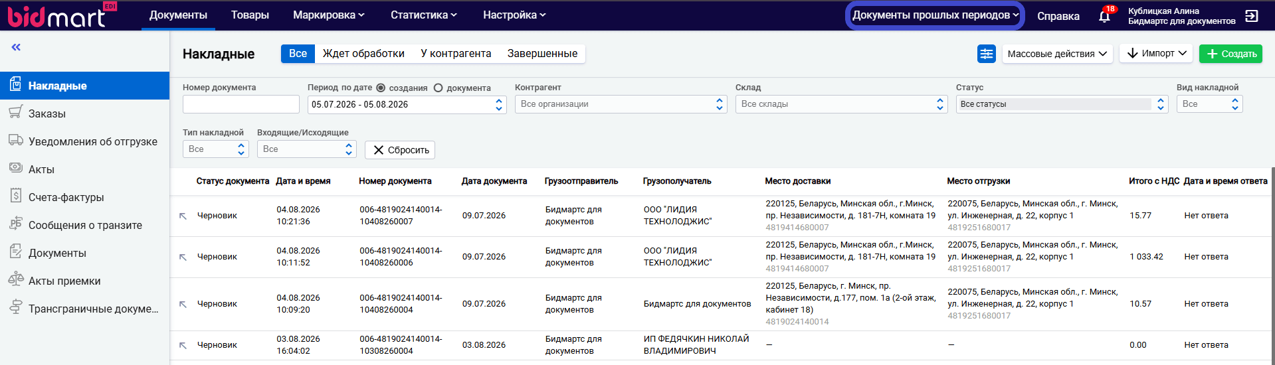
Task: Open Товары top menu
Action: (250, 15)
